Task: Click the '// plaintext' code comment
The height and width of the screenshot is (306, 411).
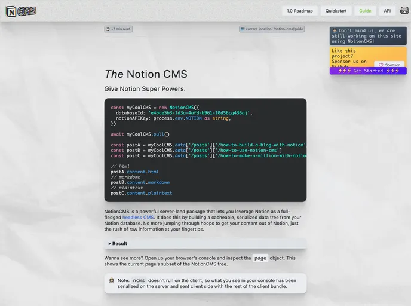Action: (127, 188)
